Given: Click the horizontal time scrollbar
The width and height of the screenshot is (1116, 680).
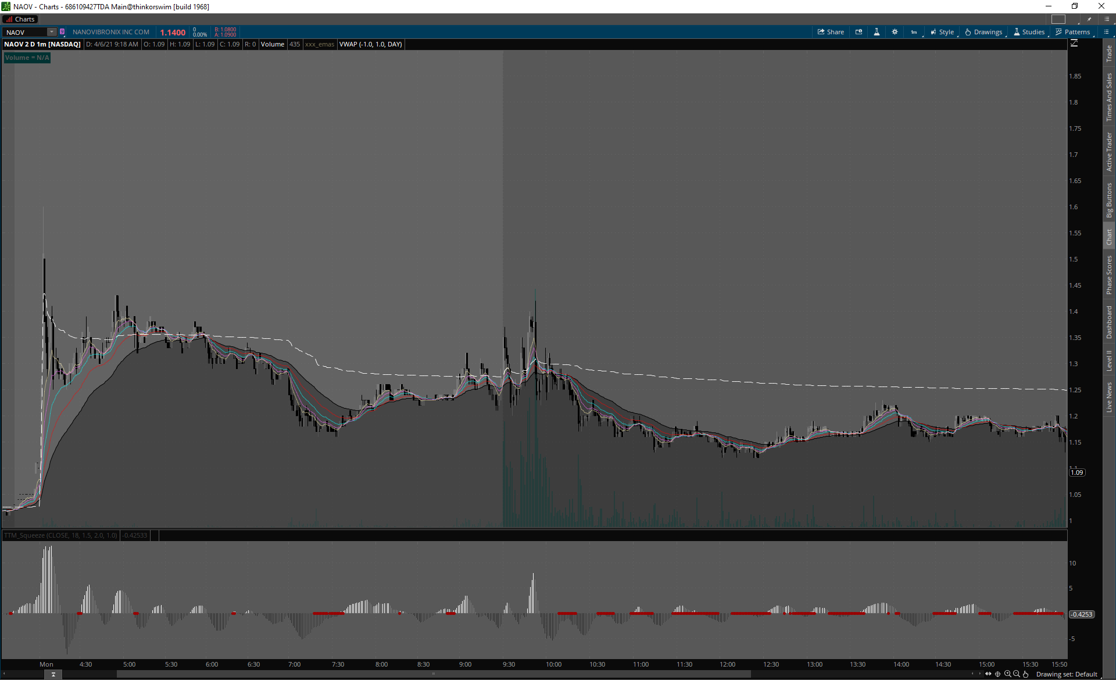Looking at the screenshot, I should pos(433,674).
